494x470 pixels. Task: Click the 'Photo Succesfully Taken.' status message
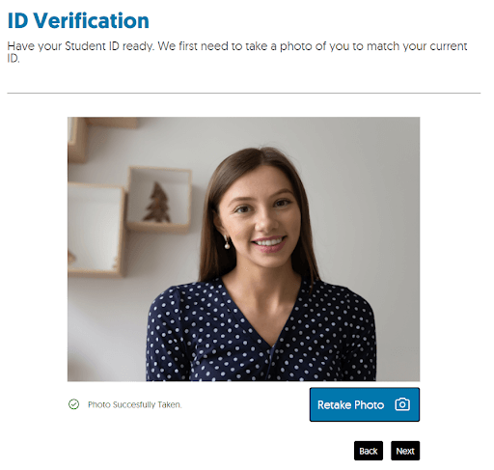135,404
